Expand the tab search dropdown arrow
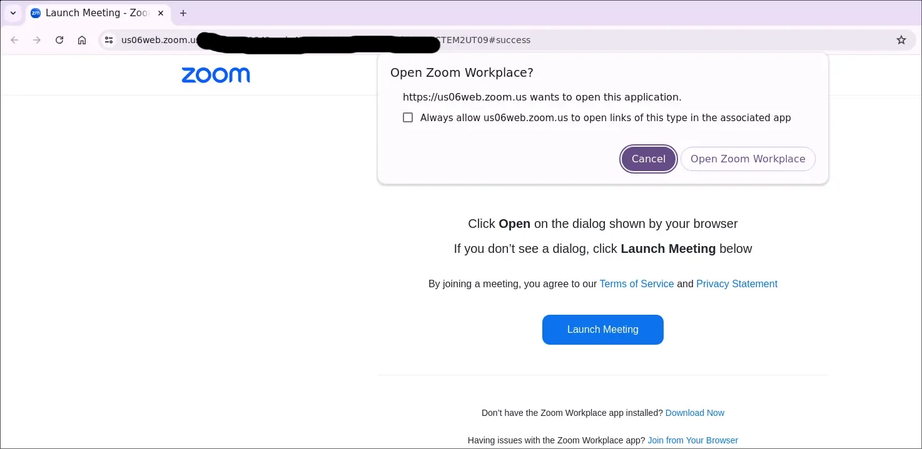922x449 pixels. point(13,13)
